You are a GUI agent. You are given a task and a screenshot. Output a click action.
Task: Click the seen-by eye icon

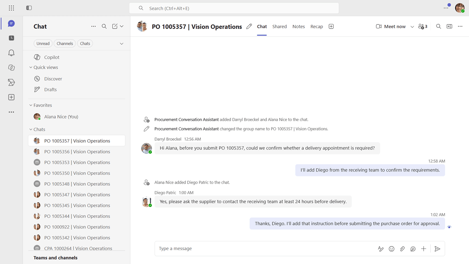[x=449, y=227]
